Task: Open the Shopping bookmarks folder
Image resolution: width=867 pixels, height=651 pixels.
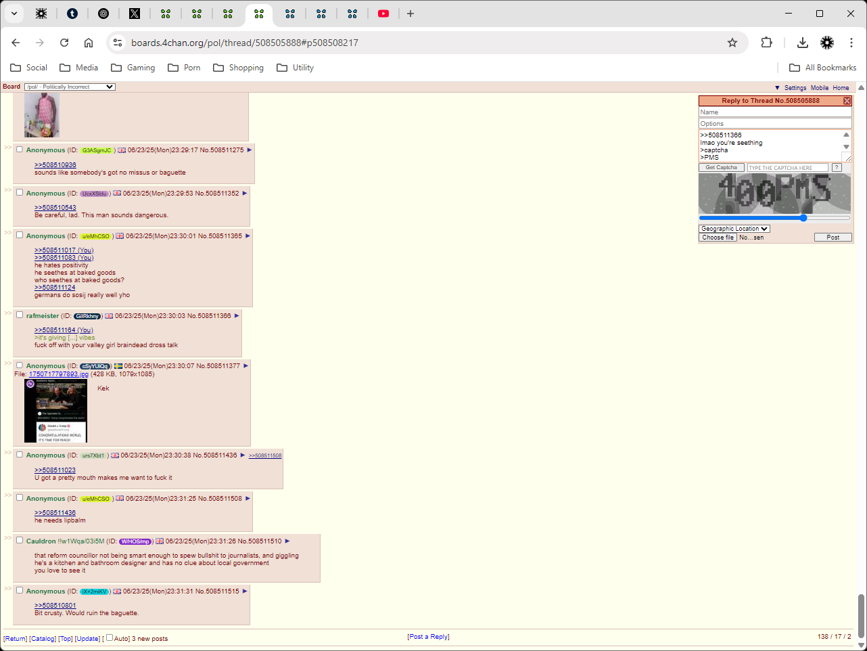Action: 238,68
